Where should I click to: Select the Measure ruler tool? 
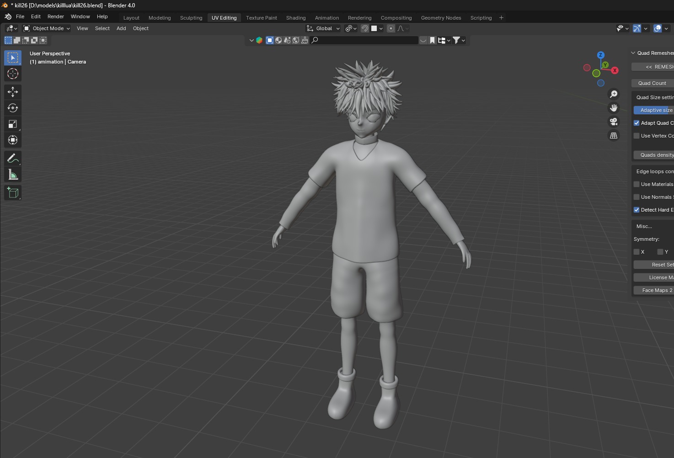point(13,174)
